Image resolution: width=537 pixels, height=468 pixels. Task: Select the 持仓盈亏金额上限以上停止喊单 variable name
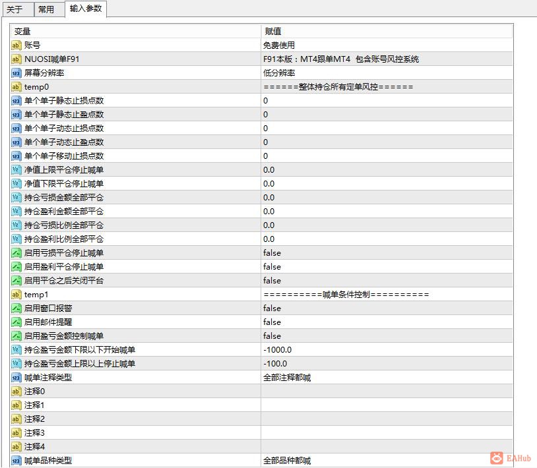pos(79,364)
